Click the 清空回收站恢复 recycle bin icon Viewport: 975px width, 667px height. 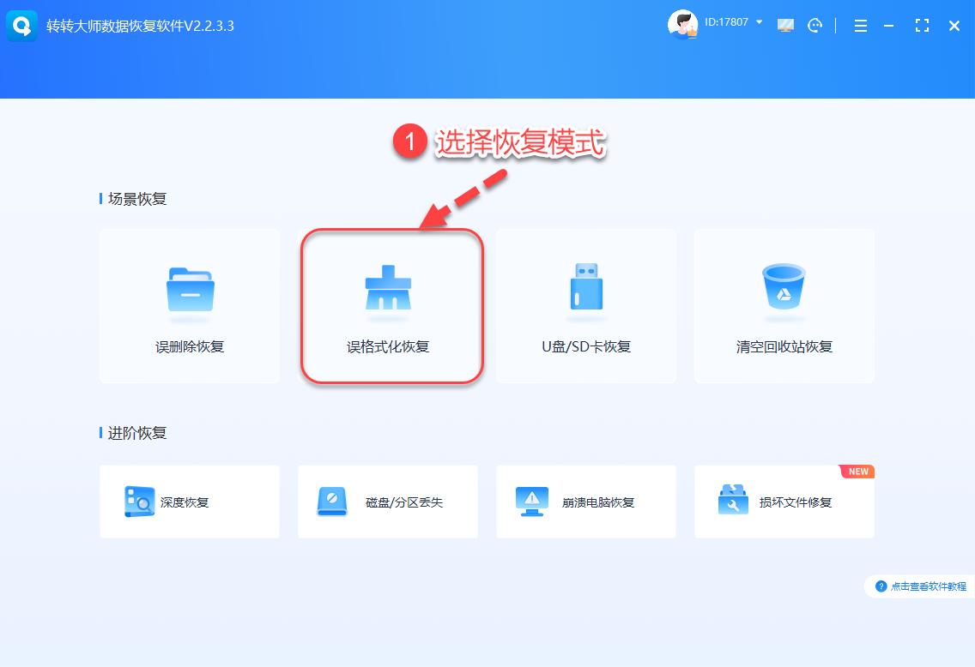pyautogui.click(x=784, y=289)
